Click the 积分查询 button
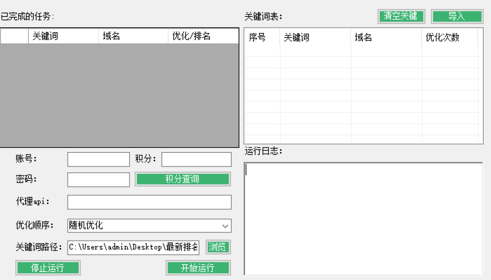This screenshot has height=280, width=491. pyautogui.click(x=183, y=179)
